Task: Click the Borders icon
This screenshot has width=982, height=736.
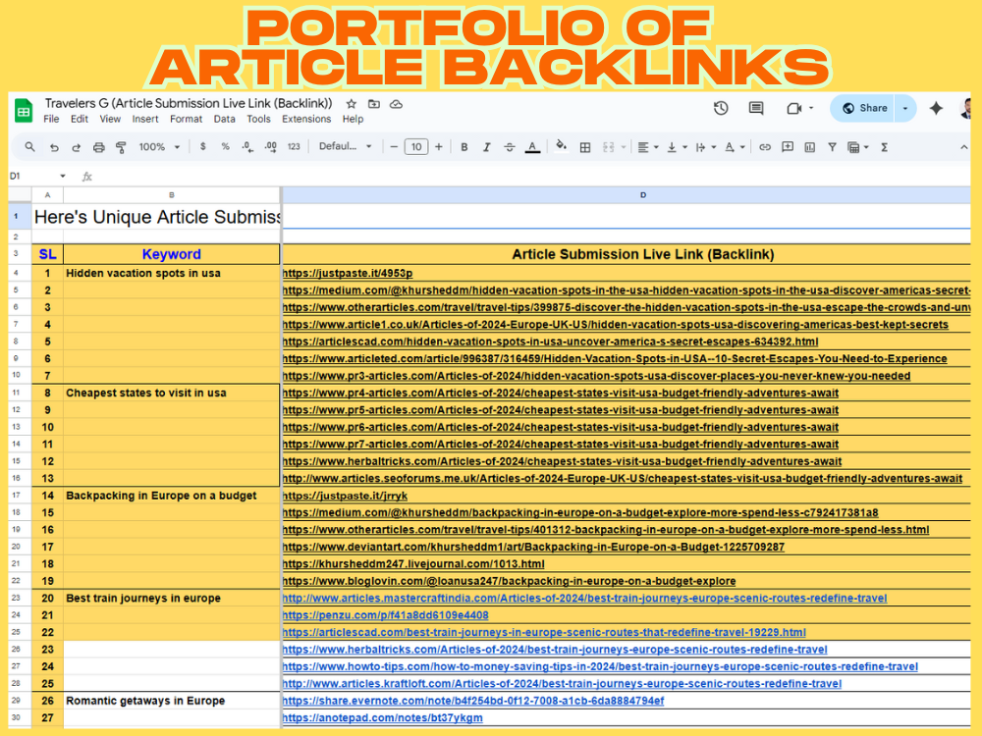Action: [585, 147]
